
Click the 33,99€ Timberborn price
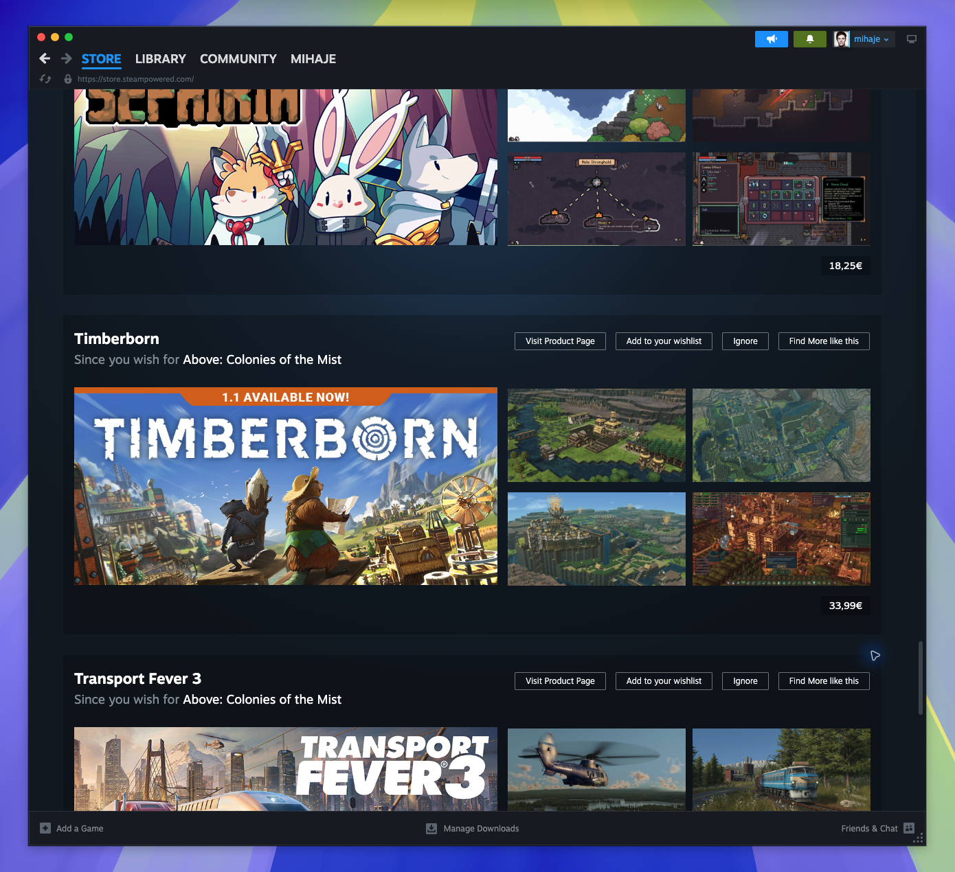pyautogui.click(x=845, y=606)
